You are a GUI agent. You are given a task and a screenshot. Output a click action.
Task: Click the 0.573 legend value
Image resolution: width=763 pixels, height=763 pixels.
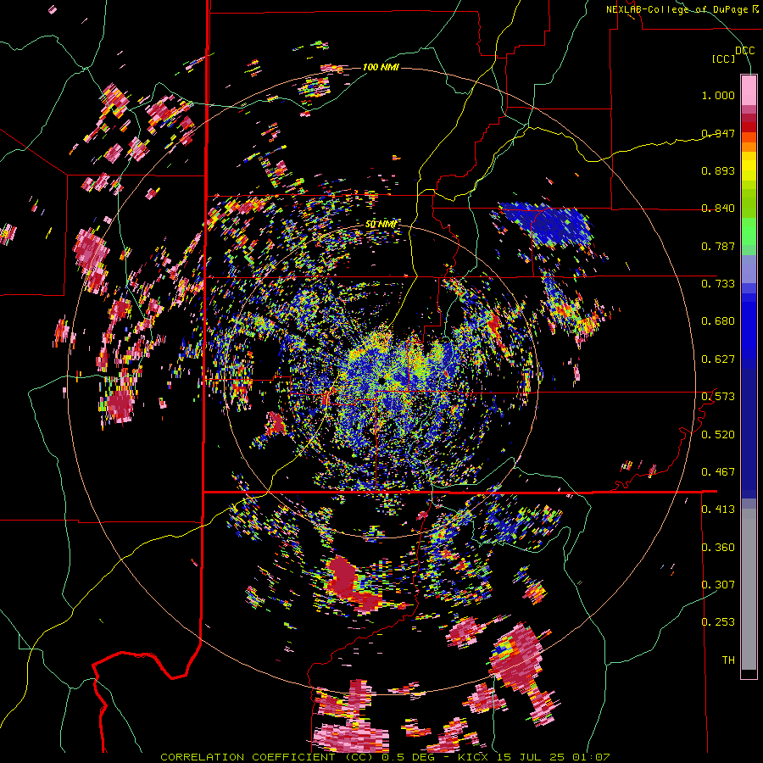[718, 397]
